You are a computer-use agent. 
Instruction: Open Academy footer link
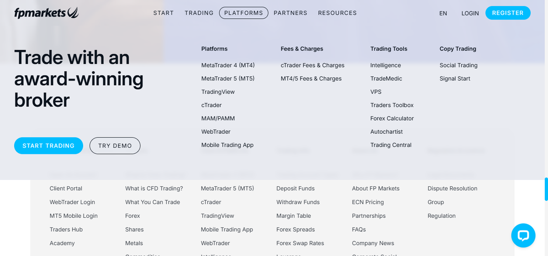coord(62,243)
